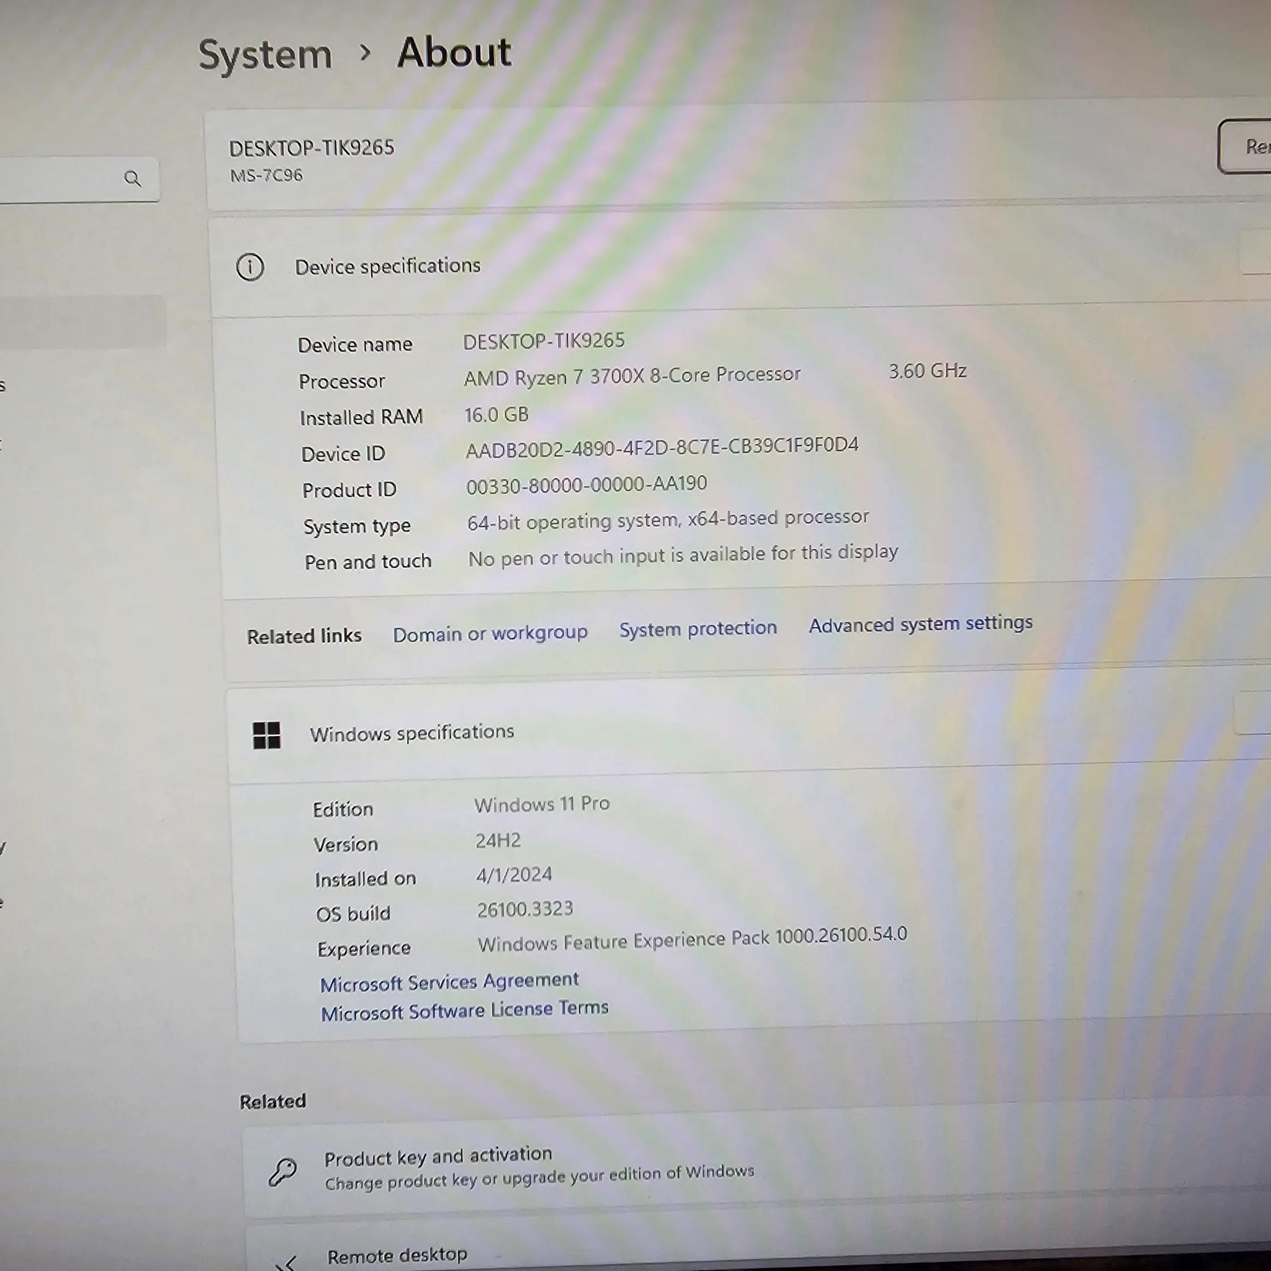Click the Installed RAM label
Screen dimensions: 1271x1271
click(x=361, y=417)
